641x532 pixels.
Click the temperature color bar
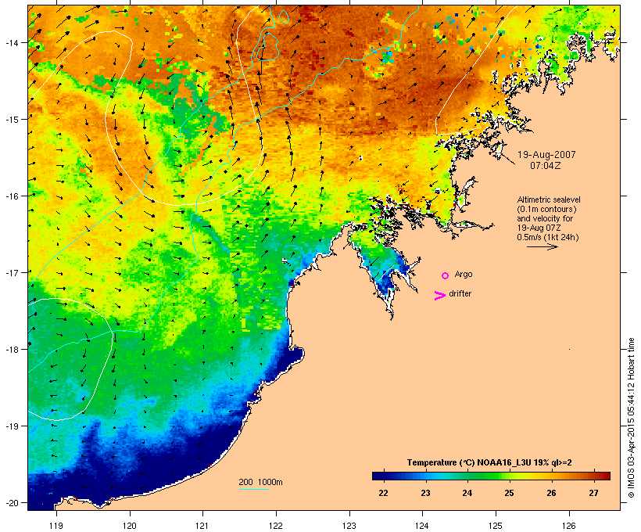(x=491, y=476)
